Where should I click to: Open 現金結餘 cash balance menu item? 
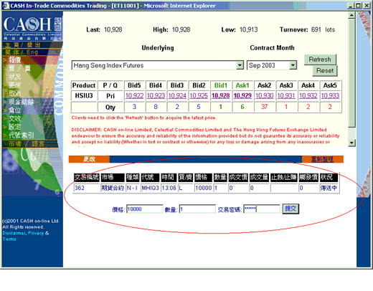pos(22,102)
